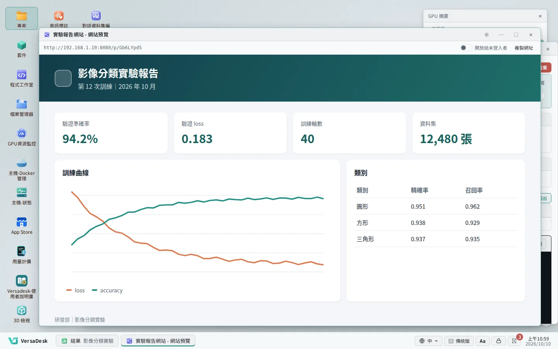Launch 程式工作室 from the desktop

pyautogui.click(x=22, y=78)
